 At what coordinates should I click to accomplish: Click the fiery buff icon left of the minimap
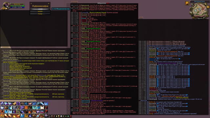coord(187,3)
